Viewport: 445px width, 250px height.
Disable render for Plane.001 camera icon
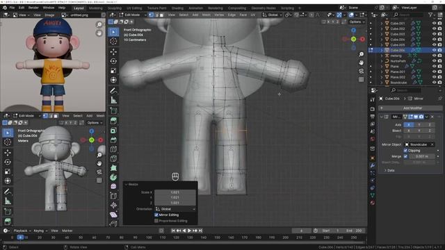tap(439, 72)
